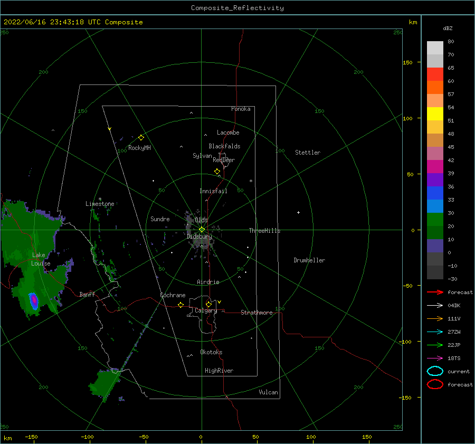Image resolution: width=475 pixels, height=444 pixels.
Task: Click the Sundre label
Action: pos(160,219)
